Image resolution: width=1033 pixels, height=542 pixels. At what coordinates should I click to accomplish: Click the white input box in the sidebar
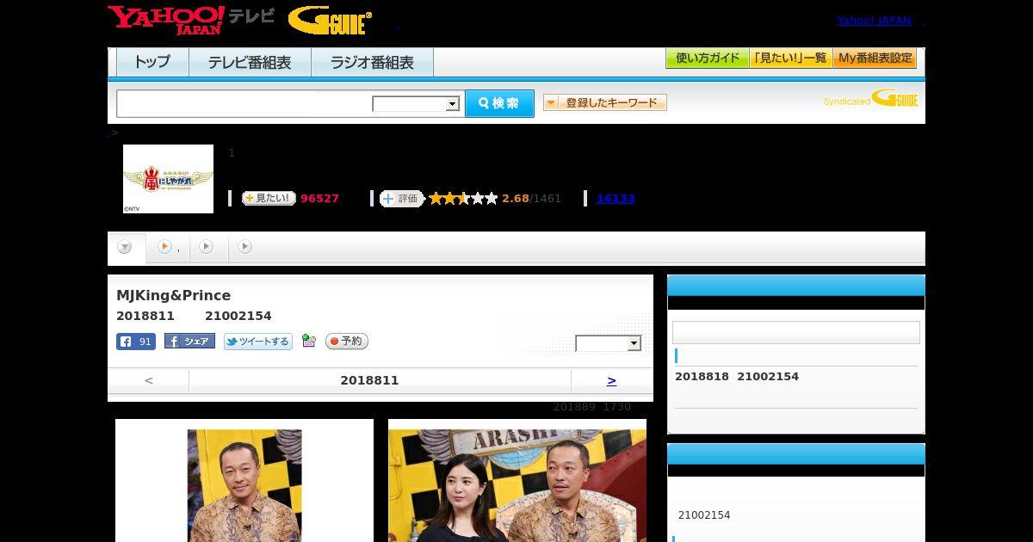tap(796, 333)
